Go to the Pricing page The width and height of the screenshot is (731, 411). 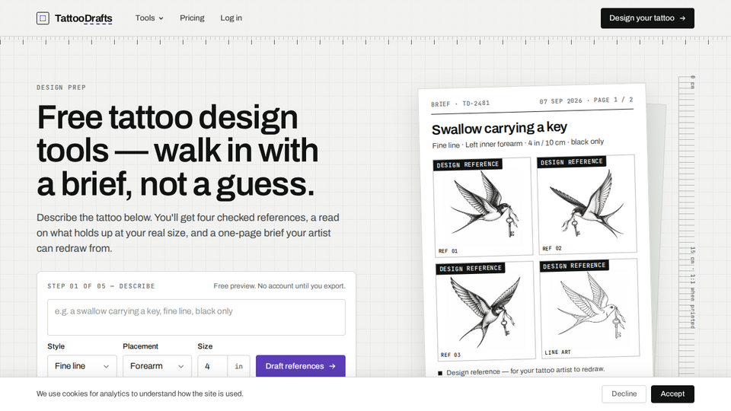pyautogui.click(x=192, y=18)
